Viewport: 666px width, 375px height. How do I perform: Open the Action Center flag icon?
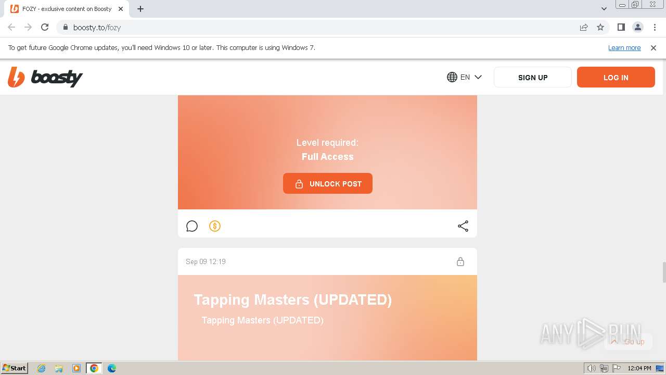[616, 368]
